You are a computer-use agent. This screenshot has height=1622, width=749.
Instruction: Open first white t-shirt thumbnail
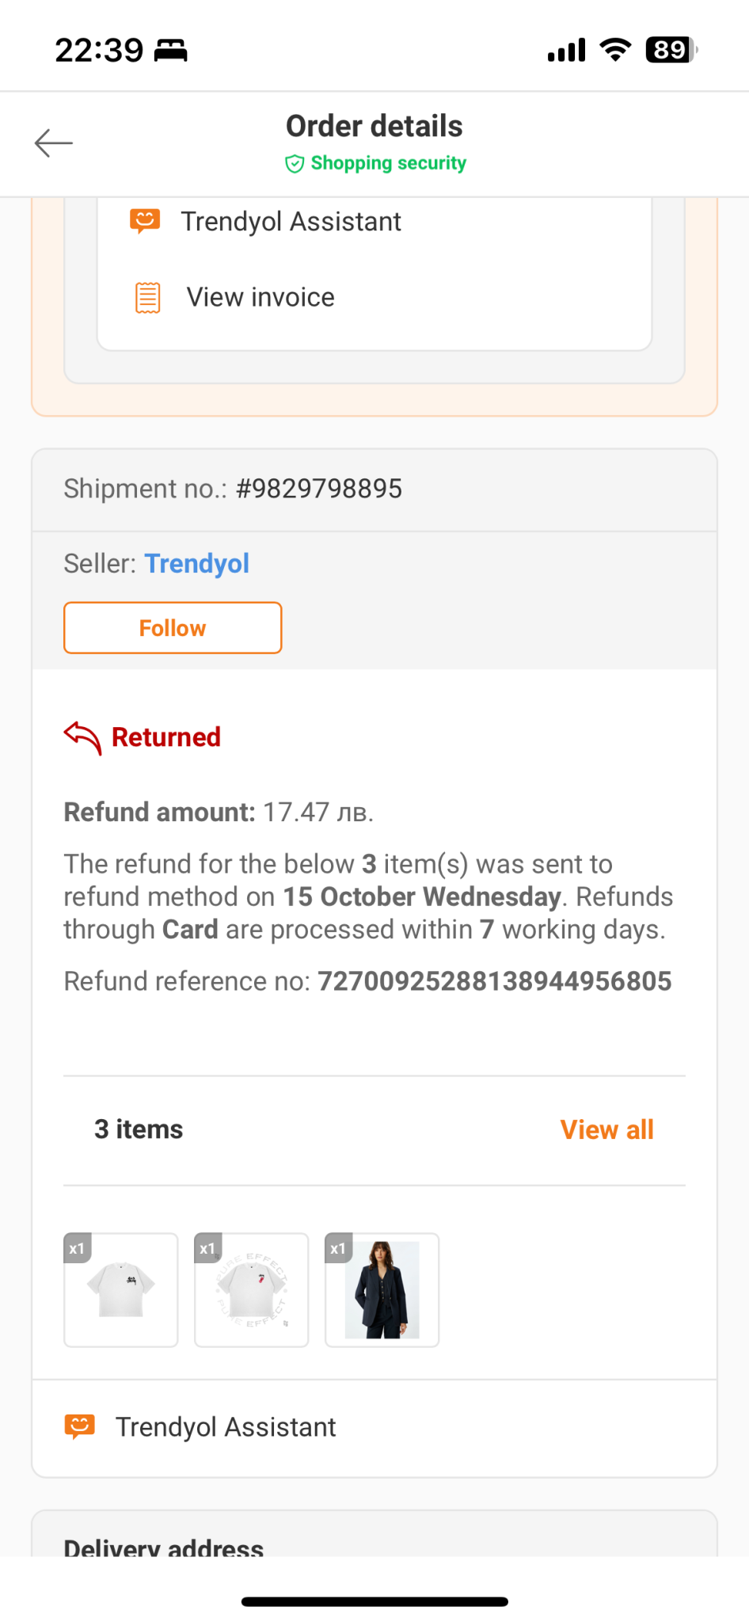tap(121, 1289)
